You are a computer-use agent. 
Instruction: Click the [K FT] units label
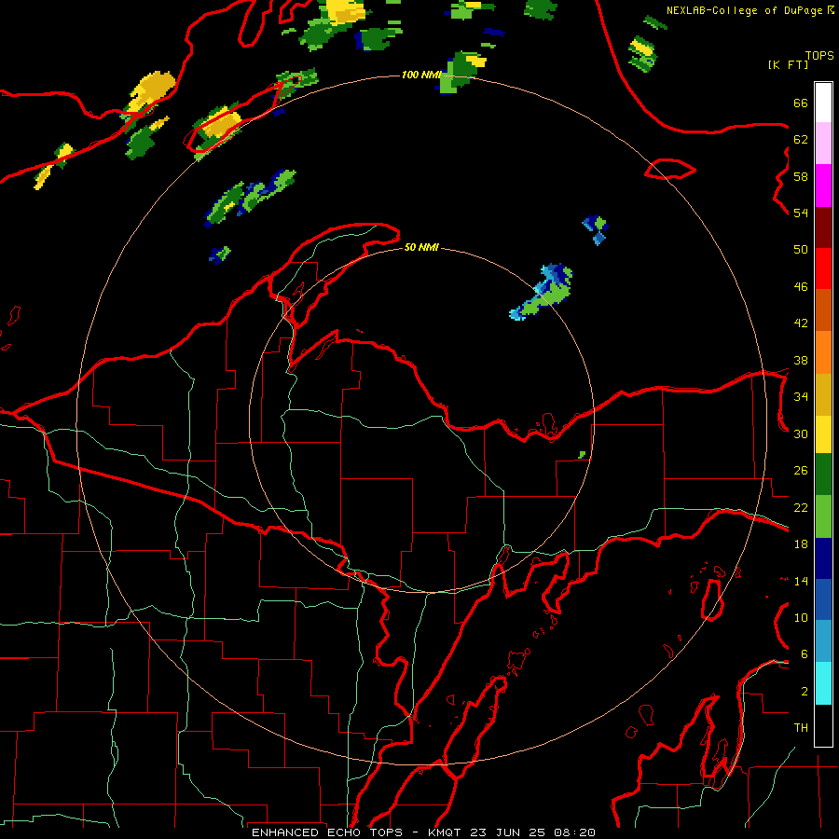point(788,64)
